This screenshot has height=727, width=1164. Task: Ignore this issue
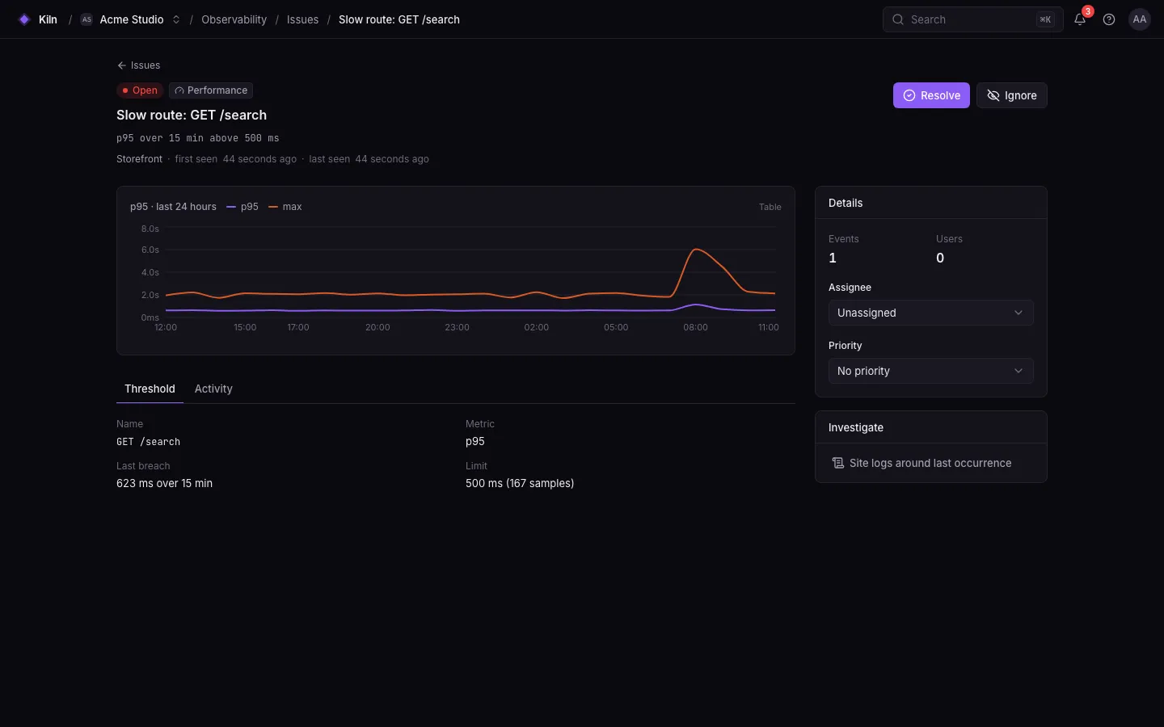(1012, 95)
